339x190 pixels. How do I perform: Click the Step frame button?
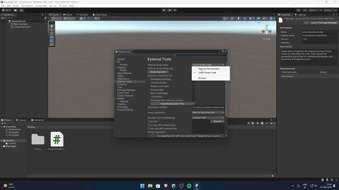[x=175, y=10]
